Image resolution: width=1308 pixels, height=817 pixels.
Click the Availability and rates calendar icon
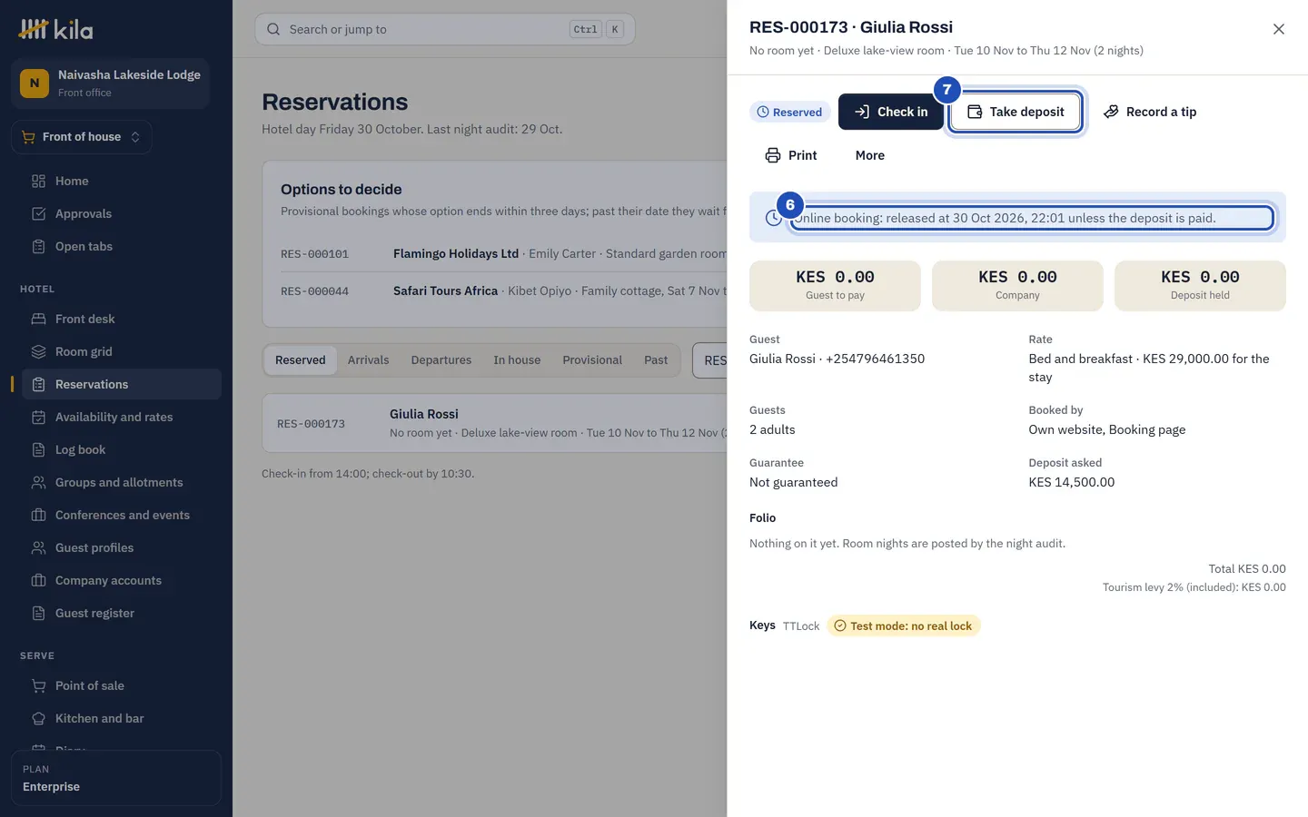(38, 417)
